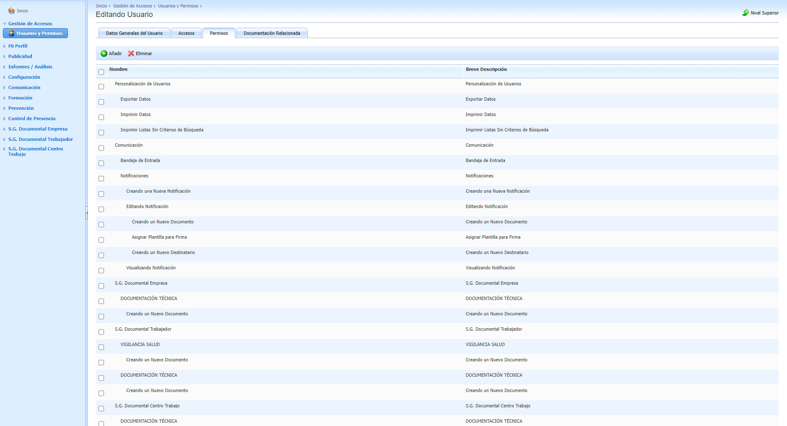Viewport: 787px width, 426px height.
Task: Check the Editando Notificación row checkbox
Action: point(101,209)
